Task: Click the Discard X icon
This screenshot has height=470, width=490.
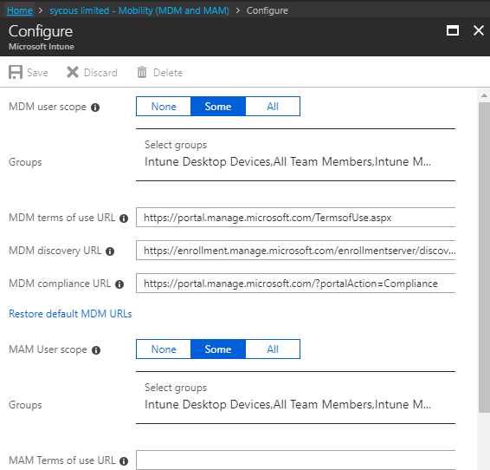Action: pos(73,72)
